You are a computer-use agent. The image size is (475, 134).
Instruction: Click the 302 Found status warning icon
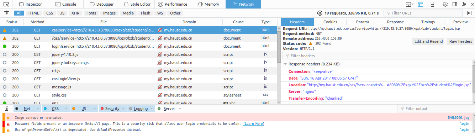coord(311,43)
